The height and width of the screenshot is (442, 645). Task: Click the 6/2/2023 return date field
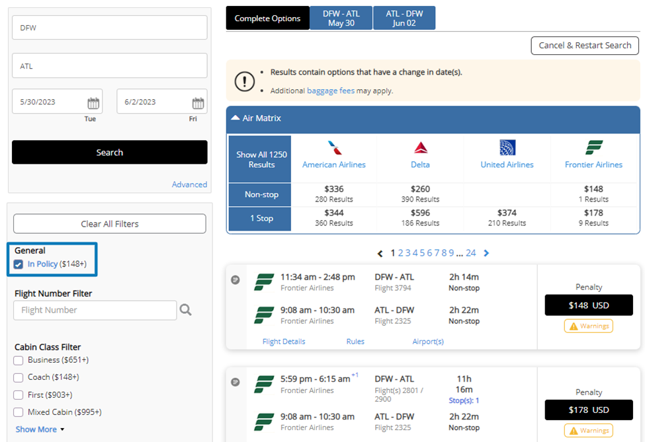162,102
